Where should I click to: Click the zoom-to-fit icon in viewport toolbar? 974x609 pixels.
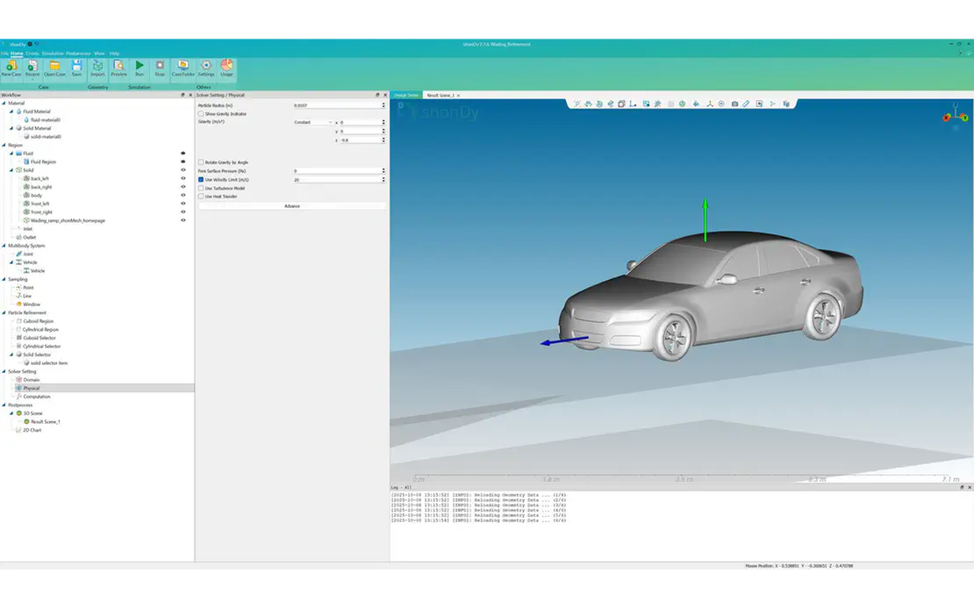click(577, 104)
